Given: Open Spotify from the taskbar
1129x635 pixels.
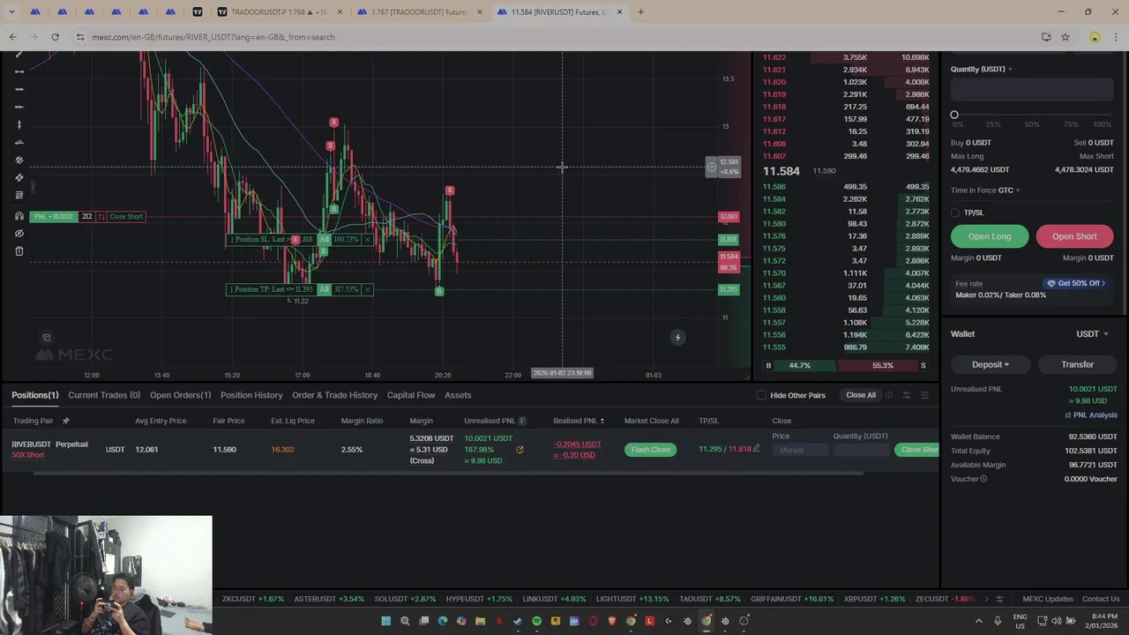Looking at the screenshot, I should click(x=536, y=621).
